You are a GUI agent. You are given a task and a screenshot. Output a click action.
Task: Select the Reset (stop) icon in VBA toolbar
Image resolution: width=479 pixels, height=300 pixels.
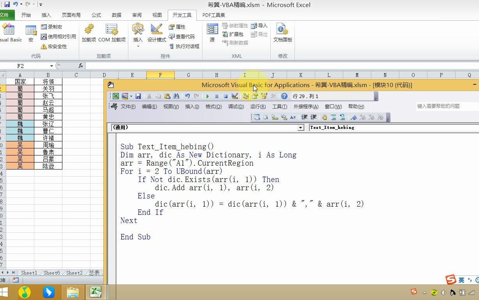click(226, 96)
